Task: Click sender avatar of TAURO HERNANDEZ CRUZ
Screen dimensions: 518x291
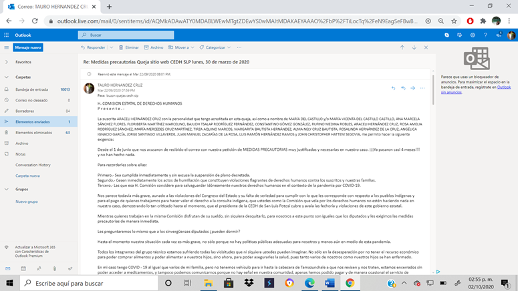Action: [89, 88]
